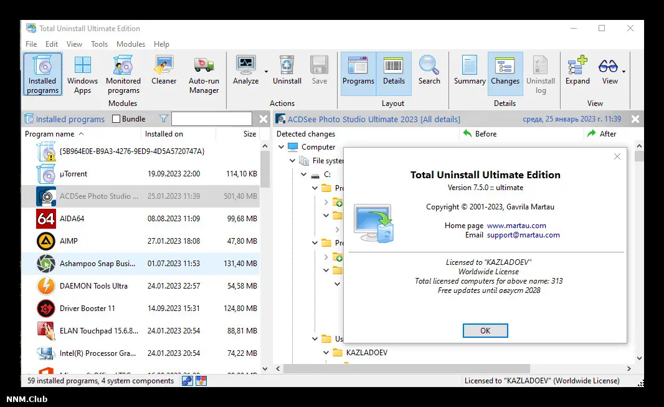
Task: Open the Modules menu
Action: tap(130, 44)
